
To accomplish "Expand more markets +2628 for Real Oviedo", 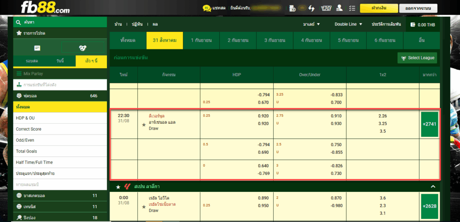I will coord(429,206).
